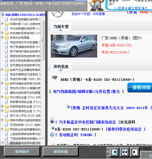Click the 电子换档杆模块控制单元 document icon
This screenshot has height=159, width=152.
[6, 51]
